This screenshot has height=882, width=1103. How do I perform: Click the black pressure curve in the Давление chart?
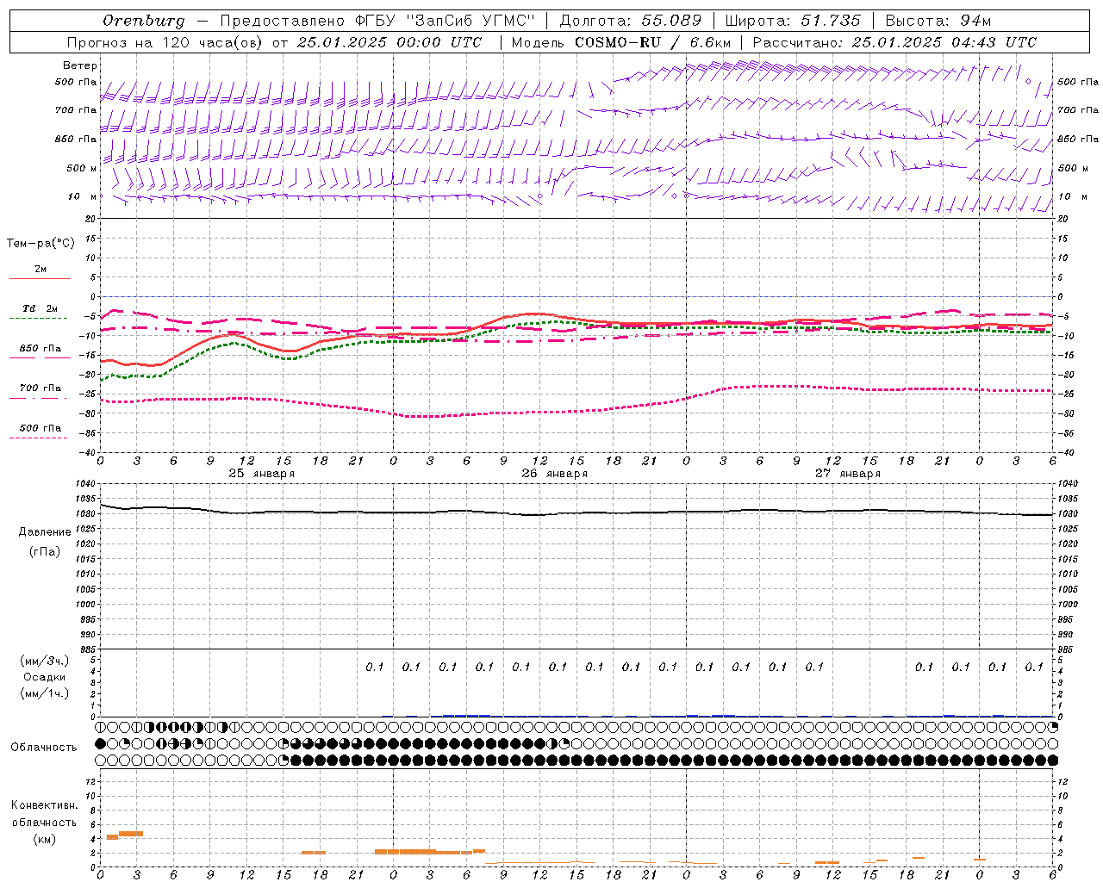[x=577, y=513]
